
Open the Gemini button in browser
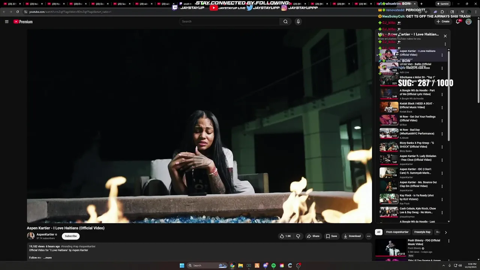[x=442, y=4]
